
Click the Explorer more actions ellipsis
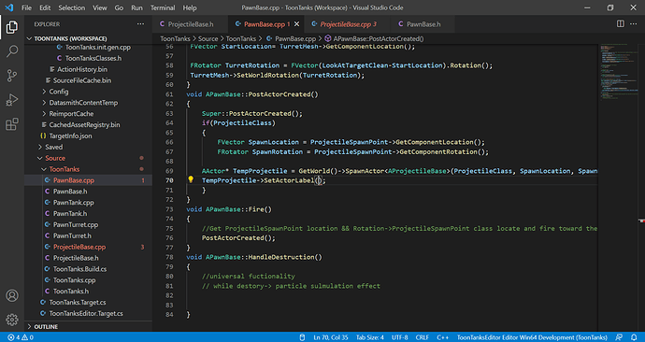[140, 24]
